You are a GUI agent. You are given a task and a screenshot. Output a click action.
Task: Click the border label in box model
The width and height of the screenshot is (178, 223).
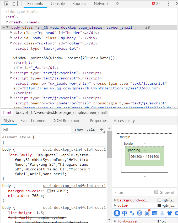point(129,144)
